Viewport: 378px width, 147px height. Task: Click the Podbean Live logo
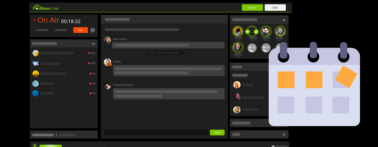(45, 8)
